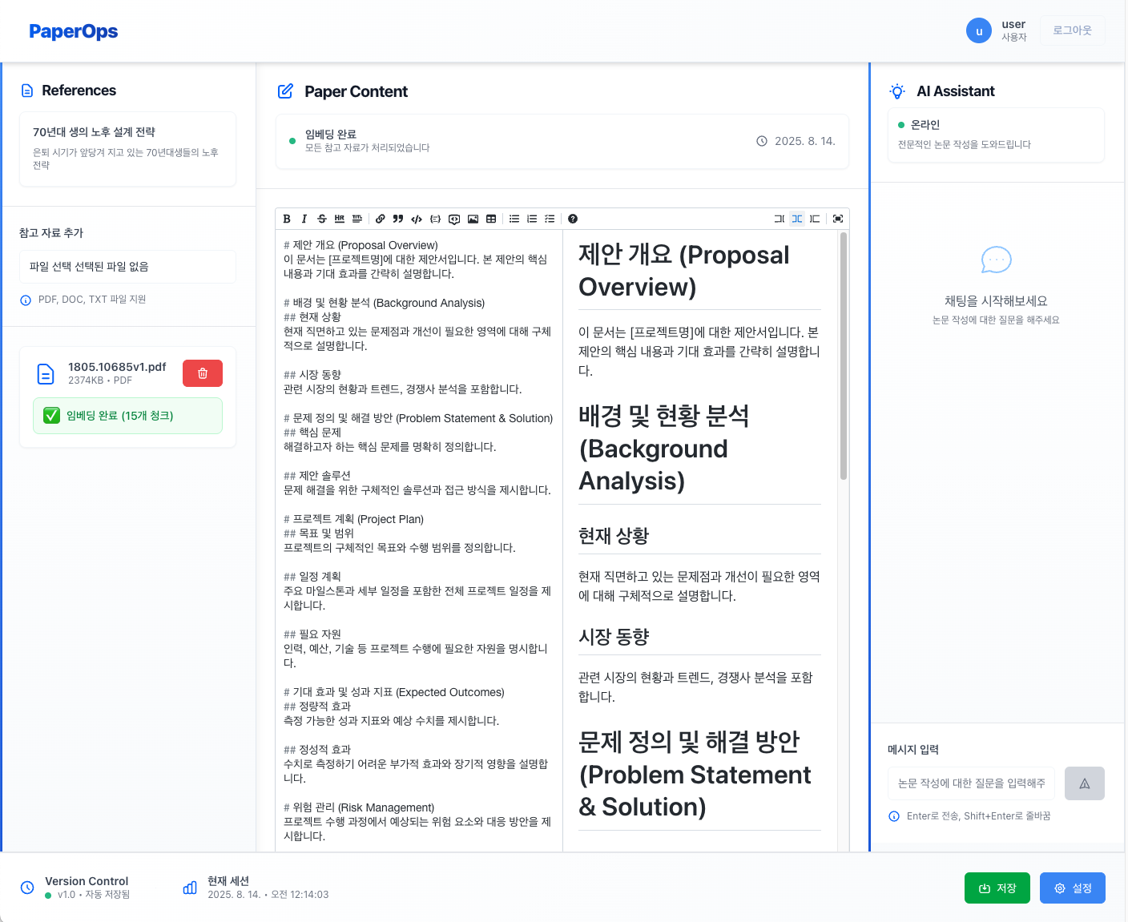1128x922 pixels.
Task: Insert a link using the chain icon
Action: pos(381,219)
